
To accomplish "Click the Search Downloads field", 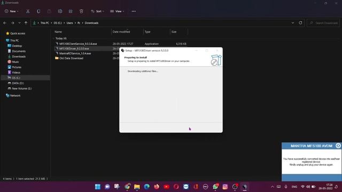I will [x=324, y=23].
